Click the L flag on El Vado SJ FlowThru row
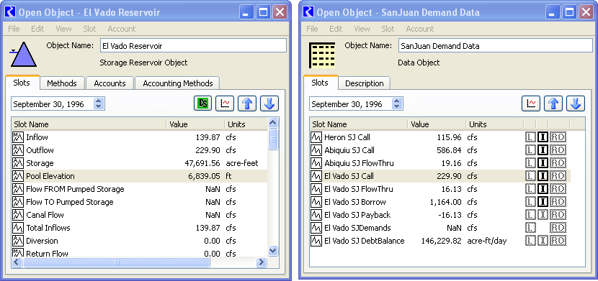Screen dimensions: 598x281 (x=531, y=189)
